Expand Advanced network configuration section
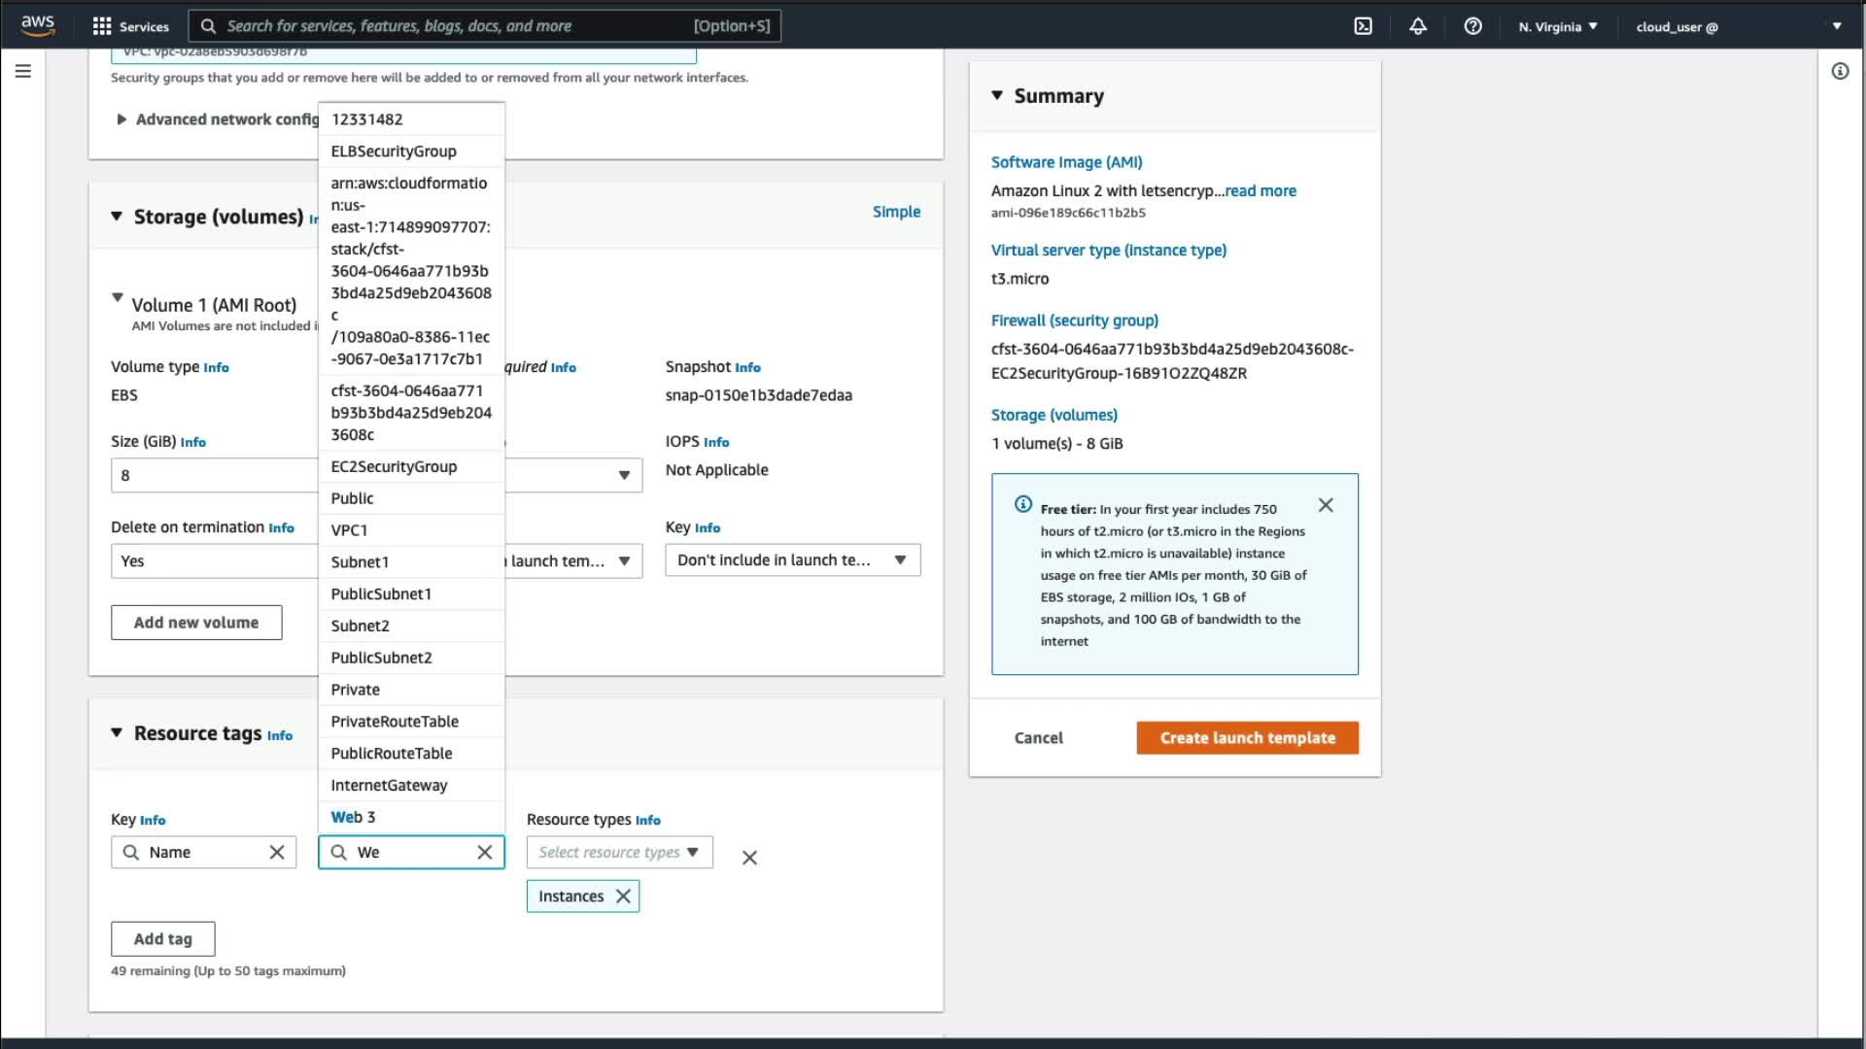The height and width of the screenshot is (1049, 1866). tap(121, 119)
